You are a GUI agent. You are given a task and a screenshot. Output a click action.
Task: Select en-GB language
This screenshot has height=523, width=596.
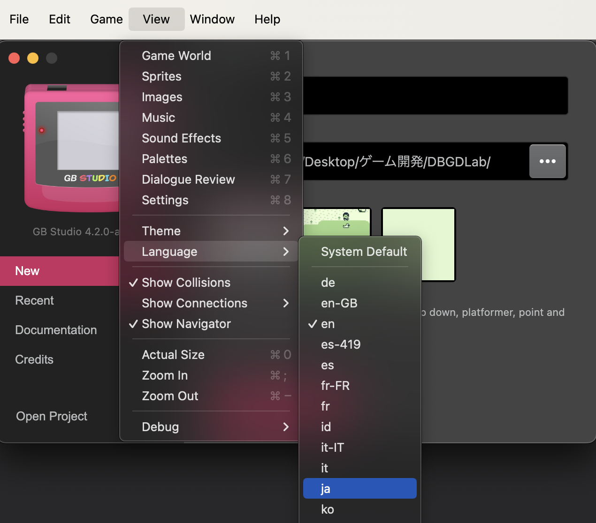point(360,303)
